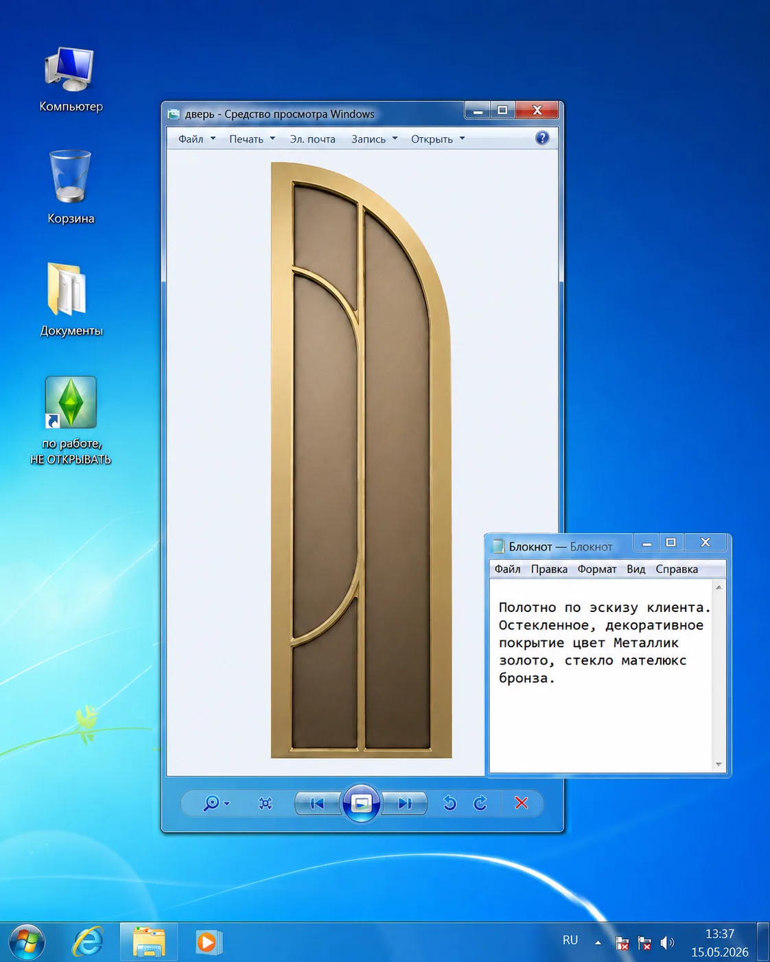Start the slideshow with the center button
Screen dimensions: 770x962
(x=361, y=803)
